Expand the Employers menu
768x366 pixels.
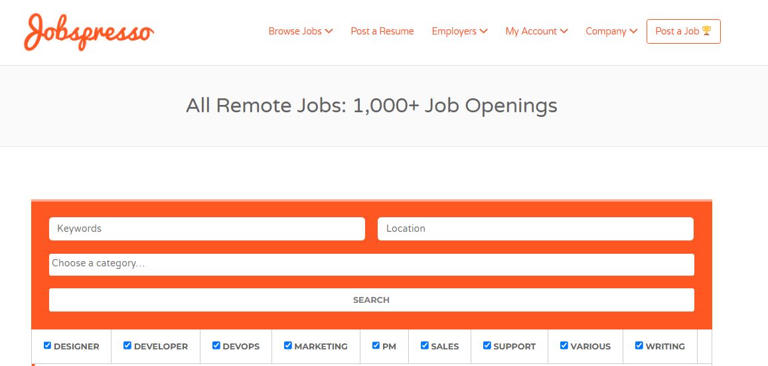pos(459,31)
